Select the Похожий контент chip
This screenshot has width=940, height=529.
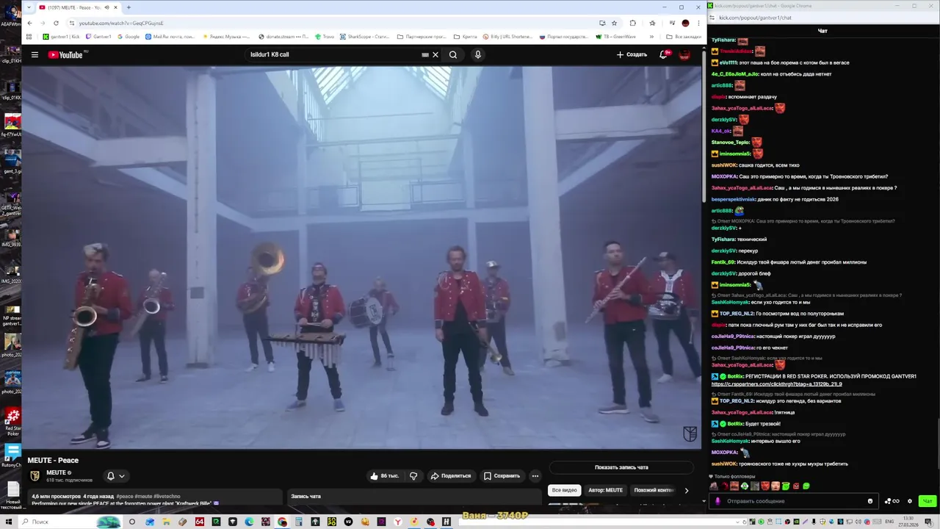click(653, 490)
